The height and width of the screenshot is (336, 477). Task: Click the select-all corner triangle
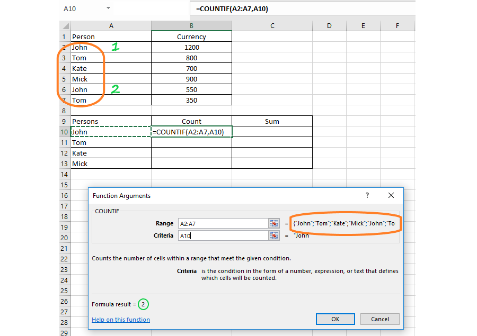pyautogui.click(x=65, y=26)
